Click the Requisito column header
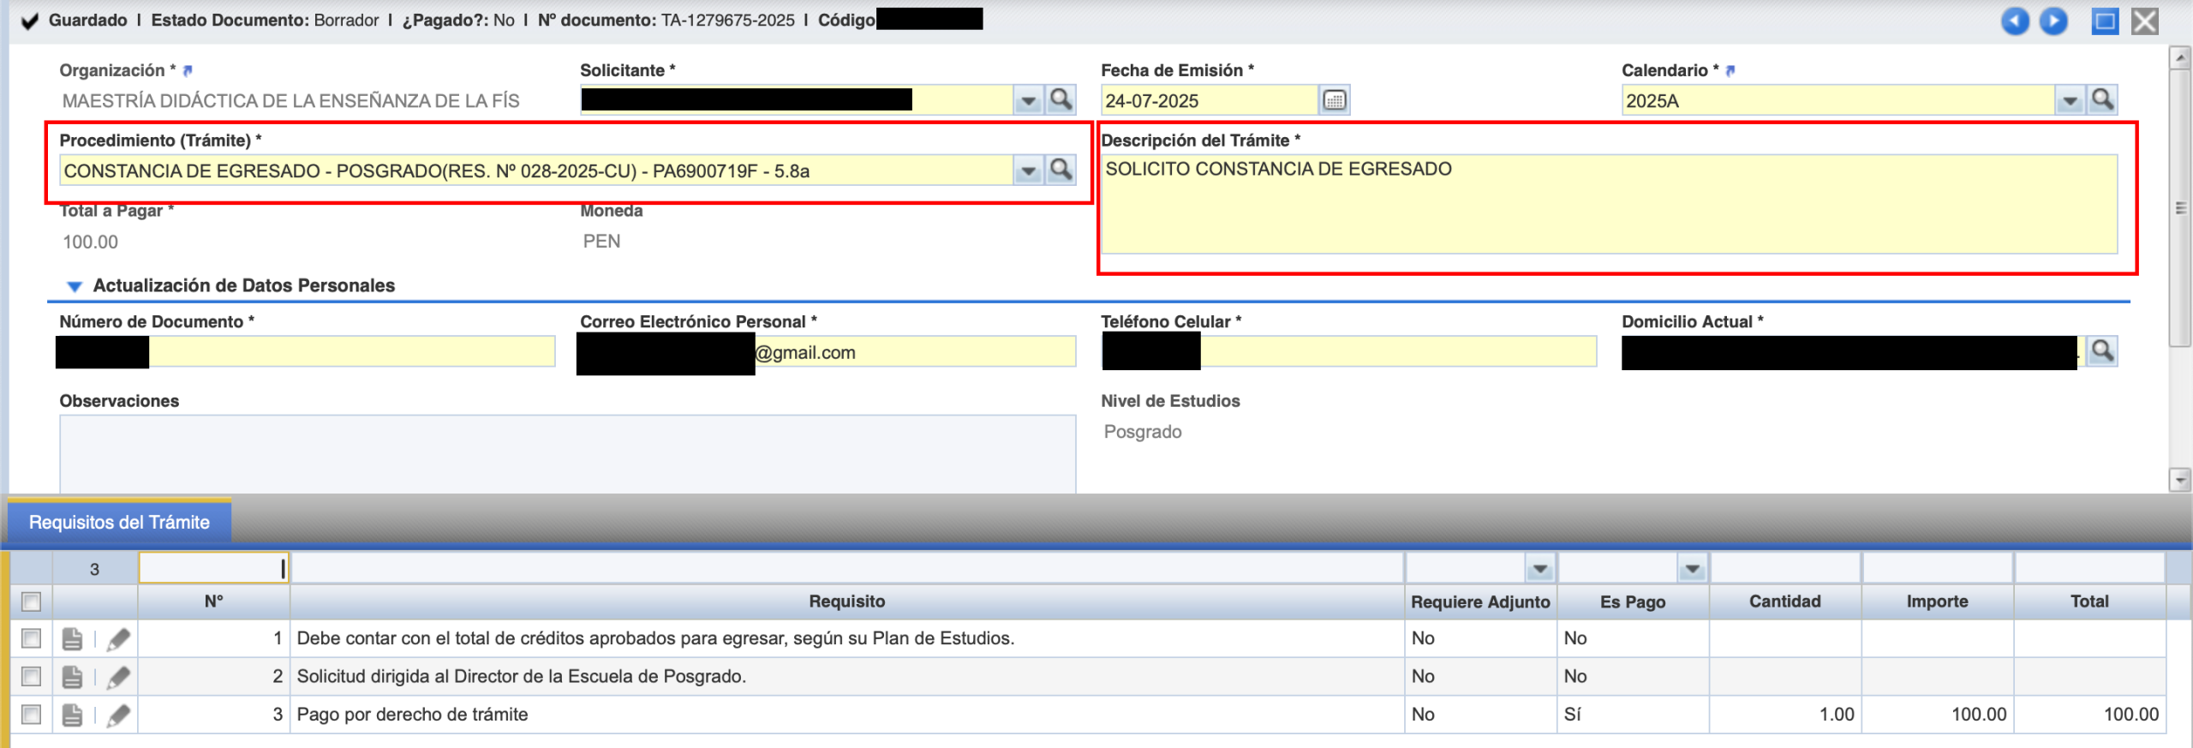2193x748 pixels. coord(846,601)
